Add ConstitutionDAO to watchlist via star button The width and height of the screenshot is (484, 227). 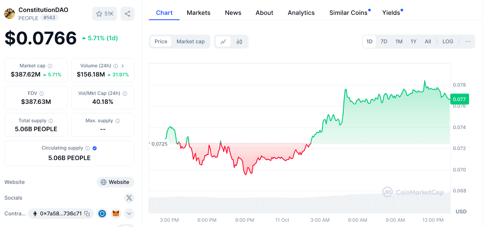pos(105,14)
